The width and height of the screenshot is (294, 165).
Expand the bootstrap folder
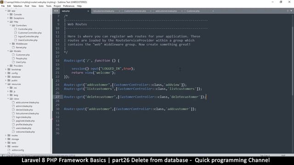(6, 69)
